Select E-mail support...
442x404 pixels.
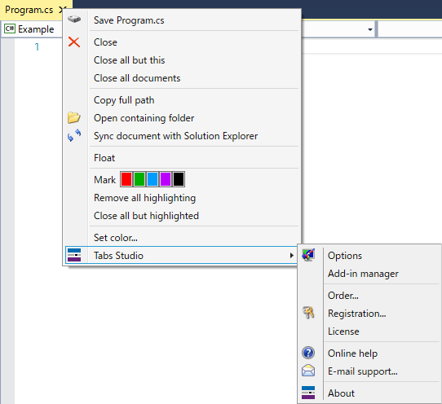(369, 371)
